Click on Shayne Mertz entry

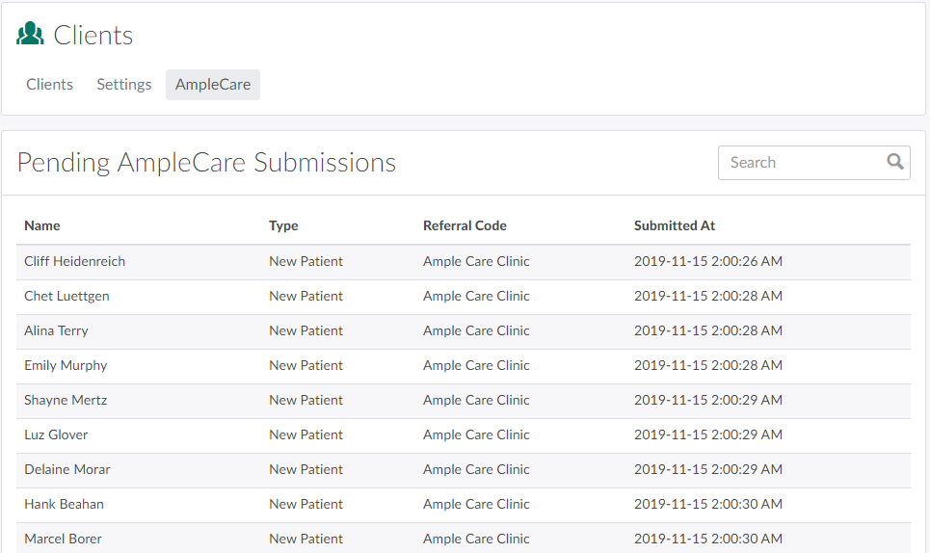click(66, 400)
